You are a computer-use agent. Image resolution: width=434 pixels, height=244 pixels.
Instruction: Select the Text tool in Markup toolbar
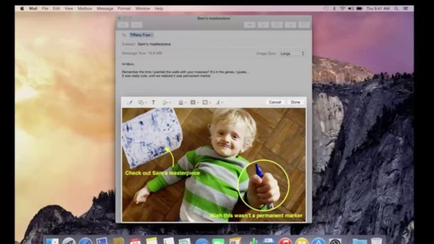(x=153, y=102)
